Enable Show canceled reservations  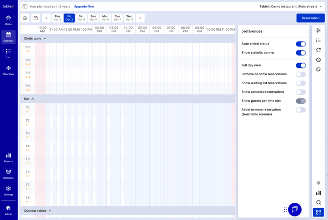[x=301, y=92]
